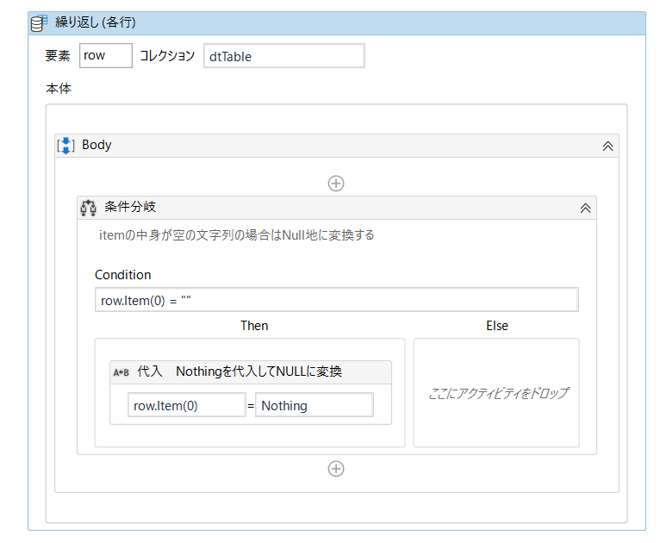Click the itemの中身が空 annotation text
667x543 pixels.
(236, 235)
